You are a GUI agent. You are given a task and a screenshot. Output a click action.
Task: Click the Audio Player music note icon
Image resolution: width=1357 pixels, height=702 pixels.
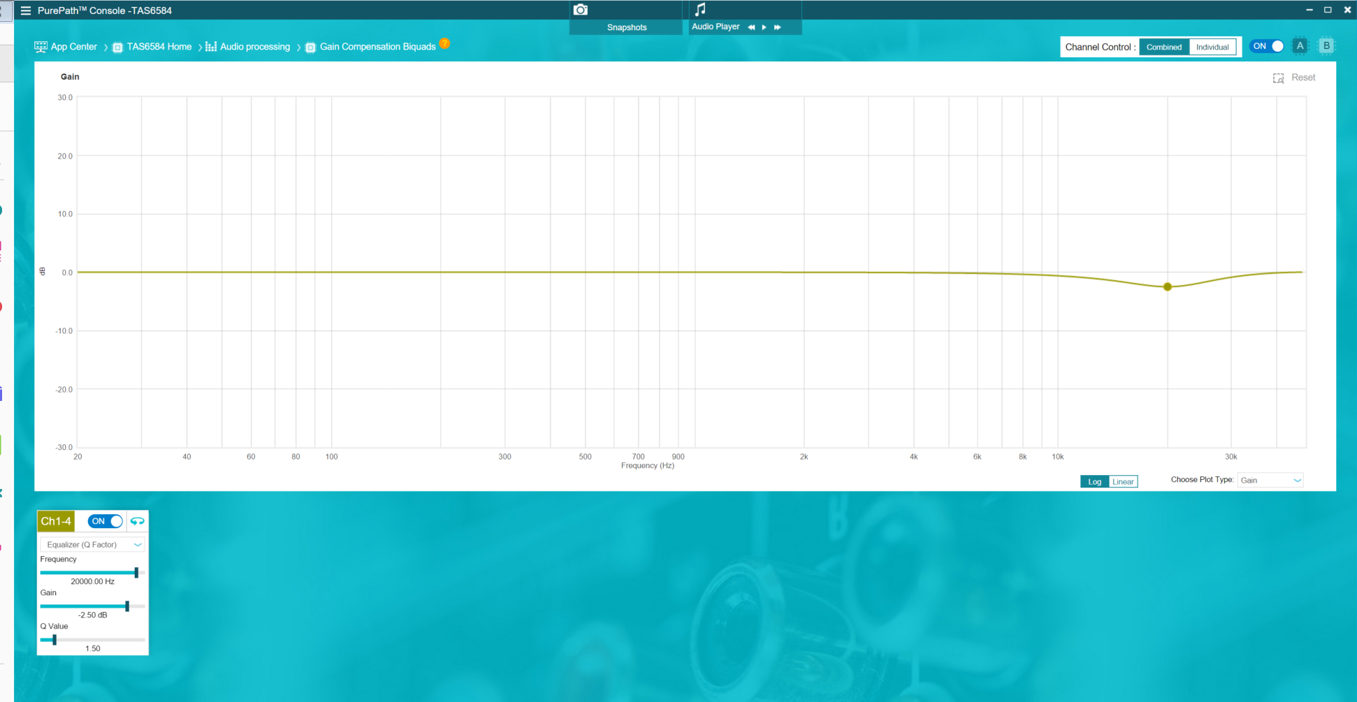(700, 9)
